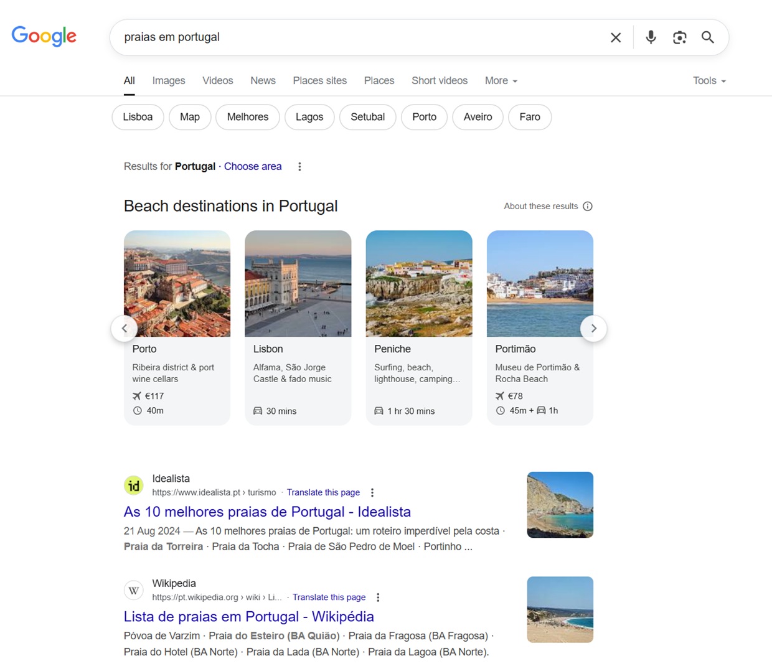Viewport: 772px width, 671px height.
Task: Switch to the Images tab
Action: (x=169, y=81)
